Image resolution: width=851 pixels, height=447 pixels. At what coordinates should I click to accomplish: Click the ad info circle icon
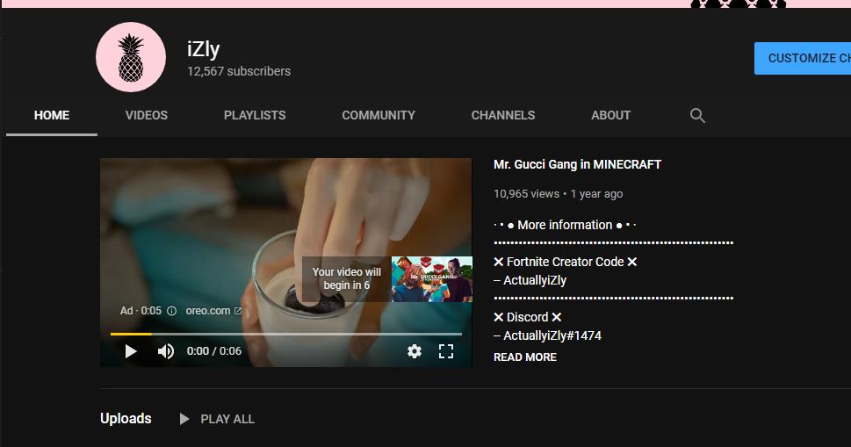171,311
